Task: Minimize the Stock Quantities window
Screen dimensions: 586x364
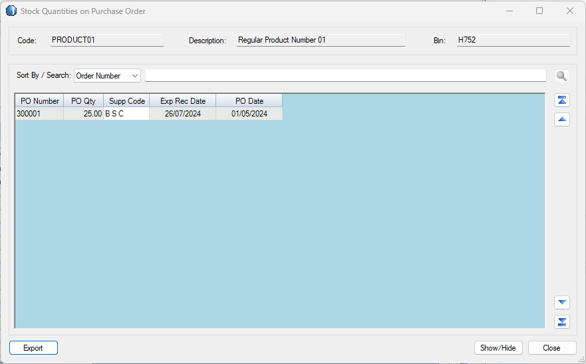Action: click(x=509, y=11)
